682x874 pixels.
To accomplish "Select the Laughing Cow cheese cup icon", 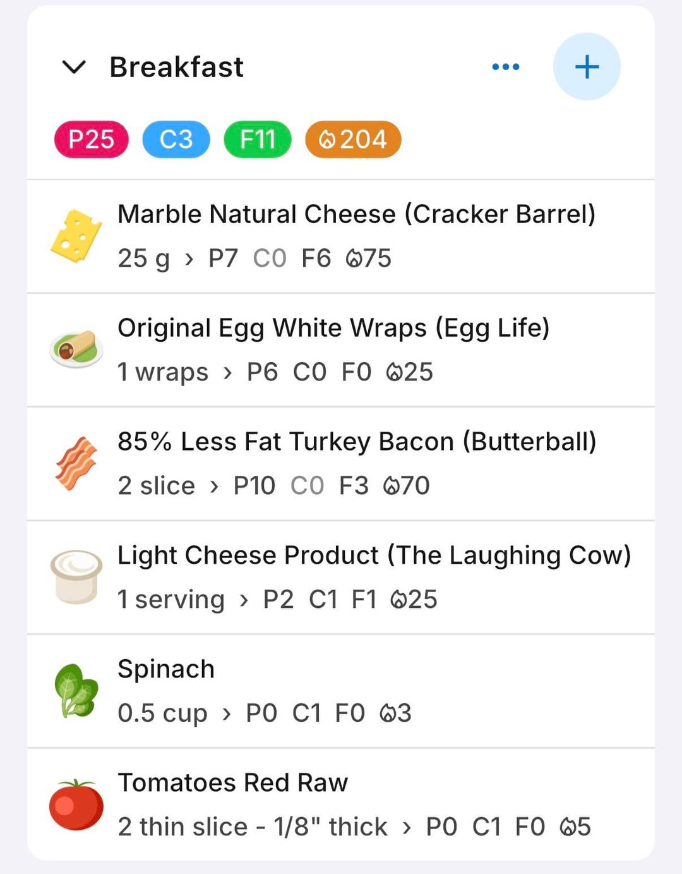I will (76, 576).
